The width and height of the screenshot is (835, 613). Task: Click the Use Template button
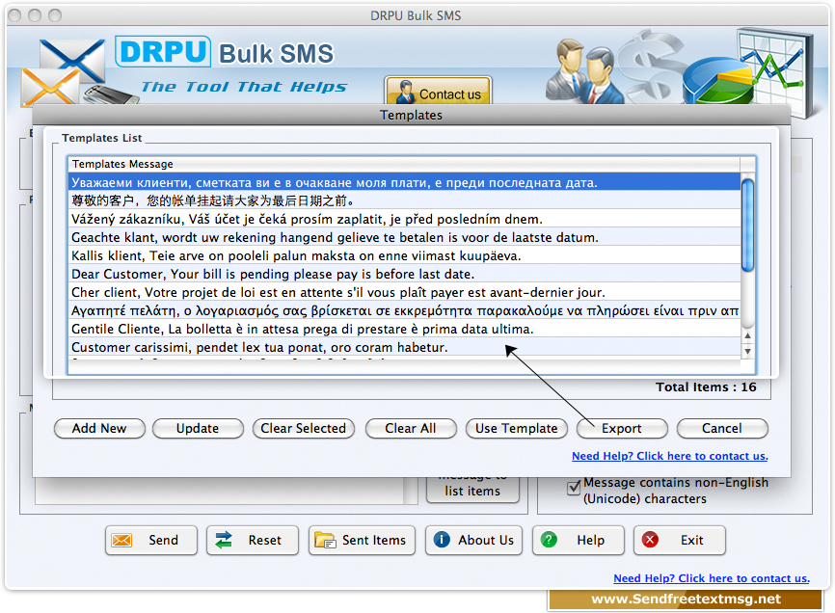517,428
